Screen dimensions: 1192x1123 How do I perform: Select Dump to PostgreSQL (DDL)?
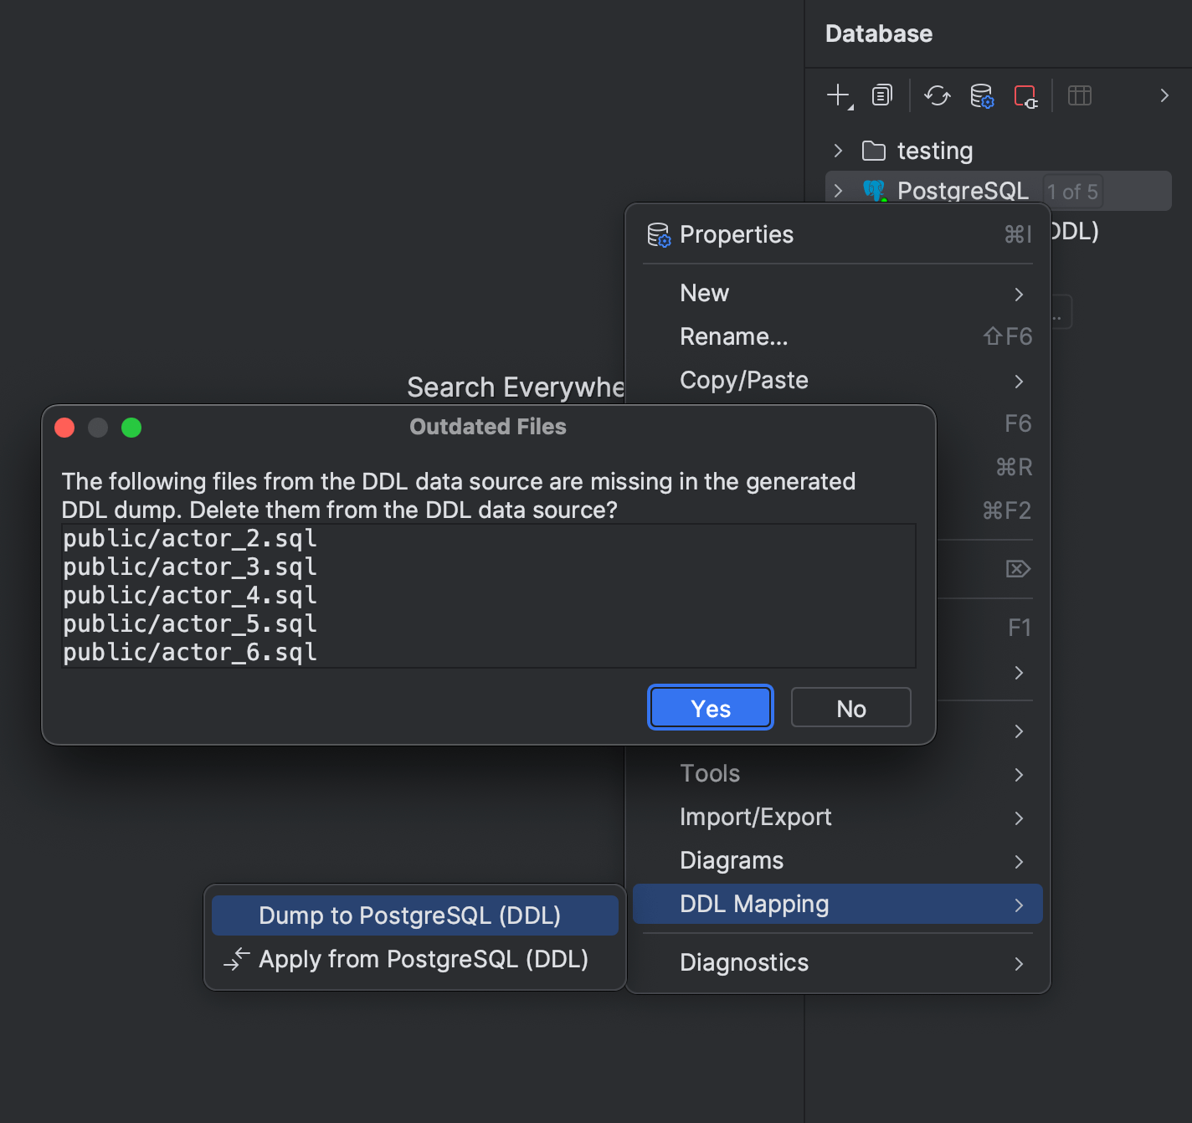coord(409,915)
